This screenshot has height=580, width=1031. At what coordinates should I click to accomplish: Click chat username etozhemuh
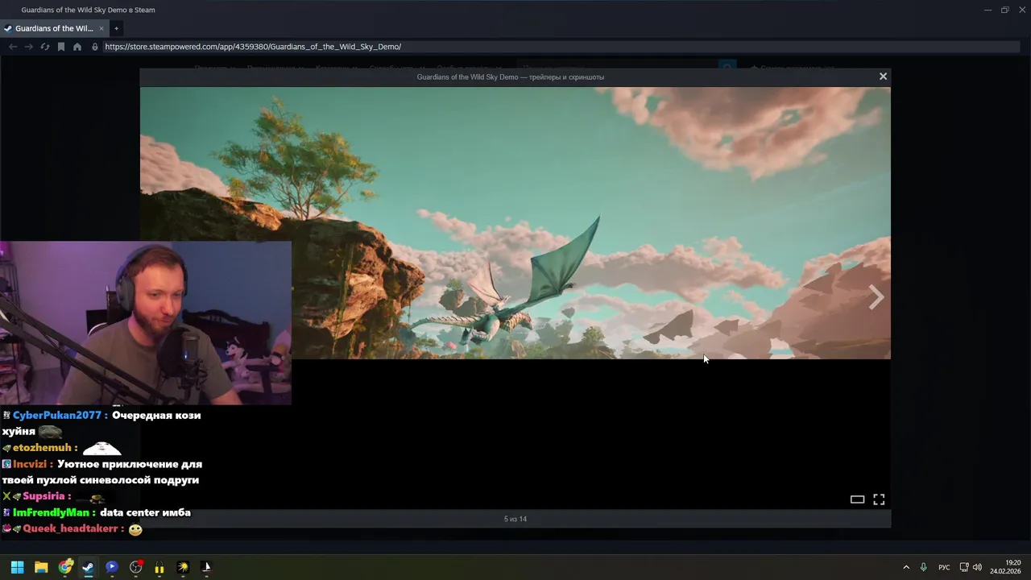click(42, 448)
